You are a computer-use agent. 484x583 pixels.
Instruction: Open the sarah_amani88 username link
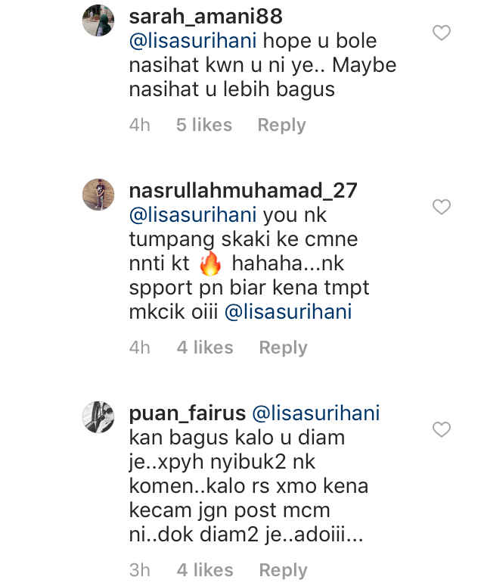(200, 15)
